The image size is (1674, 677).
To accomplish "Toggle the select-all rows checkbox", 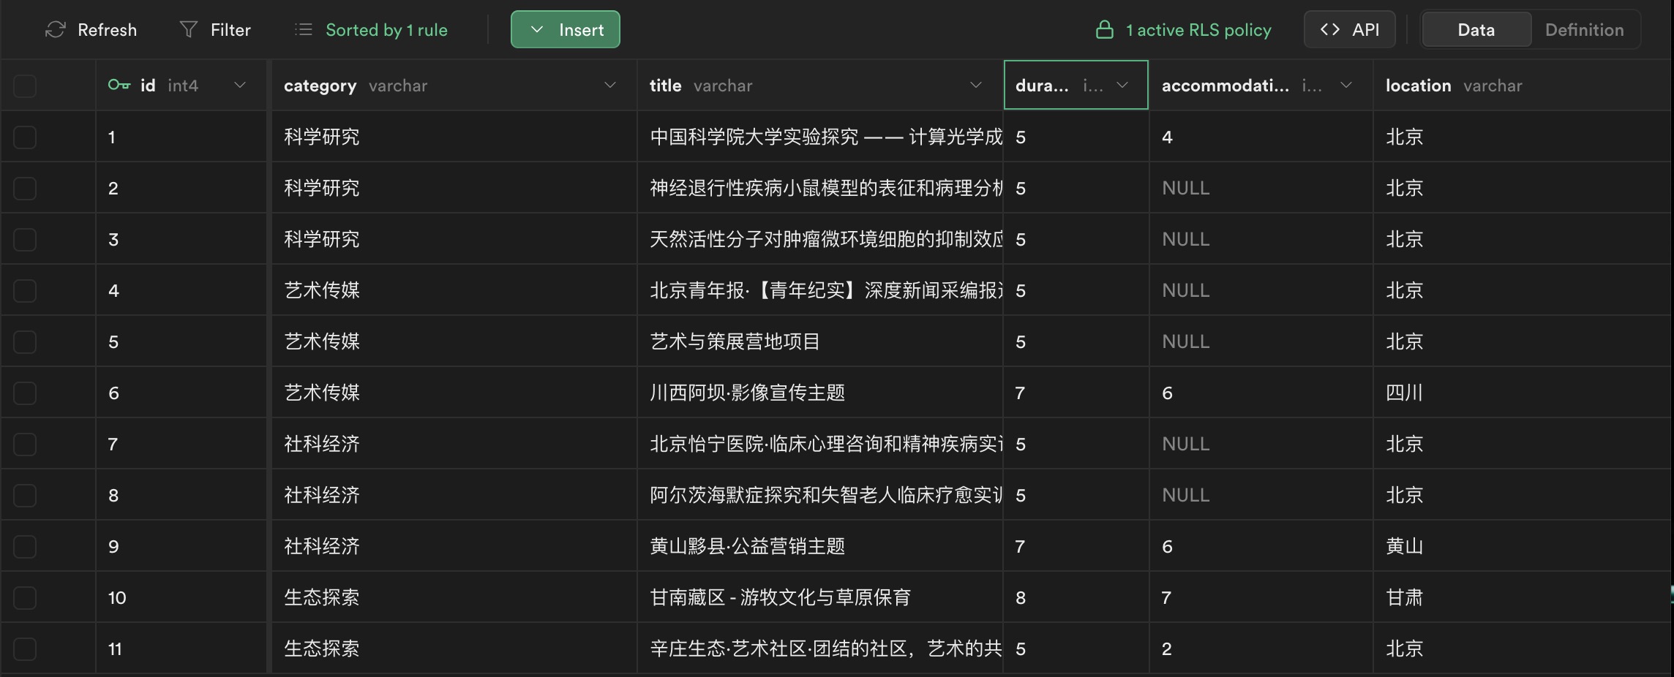I will (25, 85).
